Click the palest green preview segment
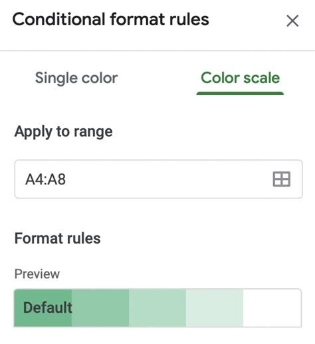The height and width of the screenshot is (344, 315). point(215,307)
